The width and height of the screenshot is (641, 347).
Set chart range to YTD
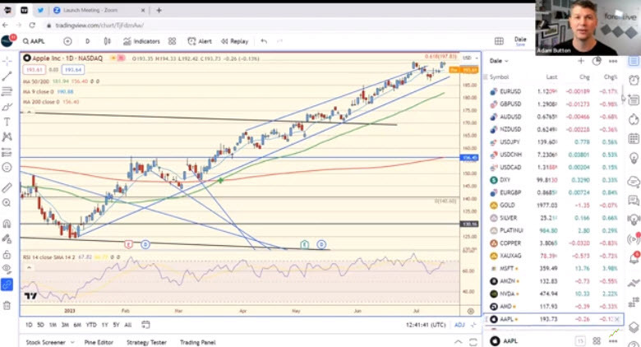90,325
